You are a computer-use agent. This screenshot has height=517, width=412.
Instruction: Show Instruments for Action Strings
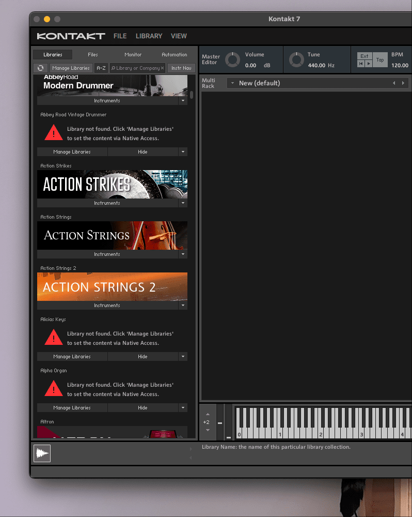[x=107, y=254]
